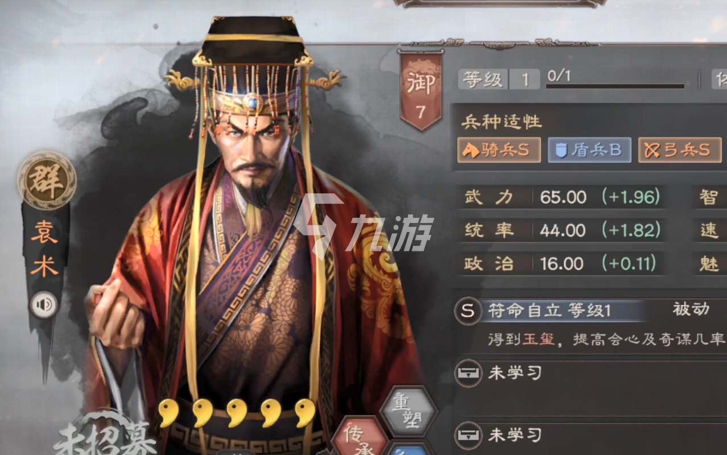Expand the 符命自立 skill description
This screenshot has width=727, height=455.
pos(606,340)
